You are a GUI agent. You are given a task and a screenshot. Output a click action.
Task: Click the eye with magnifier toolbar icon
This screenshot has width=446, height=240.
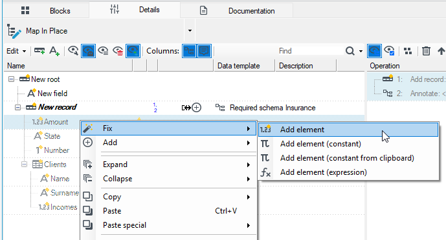(x=73, y=51)
